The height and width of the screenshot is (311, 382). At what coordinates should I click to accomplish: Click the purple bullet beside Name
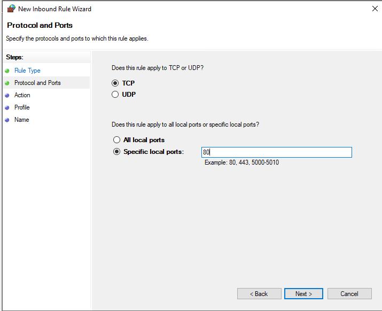[x=7, y=120]
